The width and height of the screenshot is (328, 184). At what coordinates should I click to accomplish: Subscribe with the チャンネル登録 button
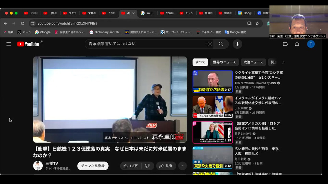click(93, 166)
